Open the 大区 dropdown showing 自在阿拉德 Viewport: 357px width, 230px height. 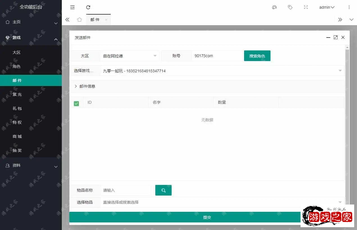point(129,56)
